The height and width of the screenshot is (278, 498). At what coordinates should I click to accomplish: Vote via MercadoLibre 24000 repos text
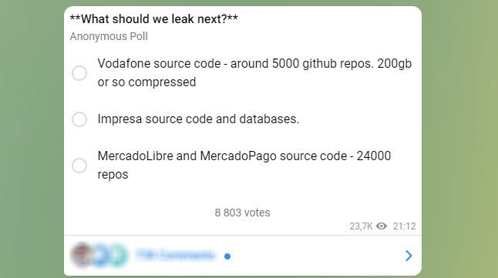[244, 165]
